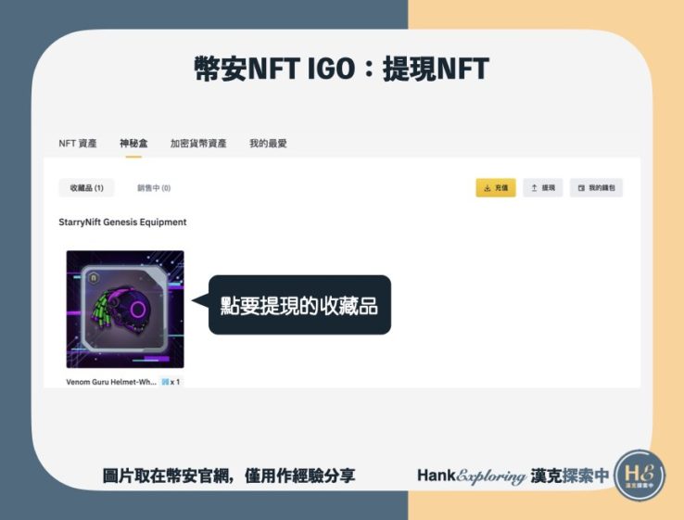Click the yellow 充值 deposit button
Viewport: 684px width, 520px height.
tap(496, 187)
